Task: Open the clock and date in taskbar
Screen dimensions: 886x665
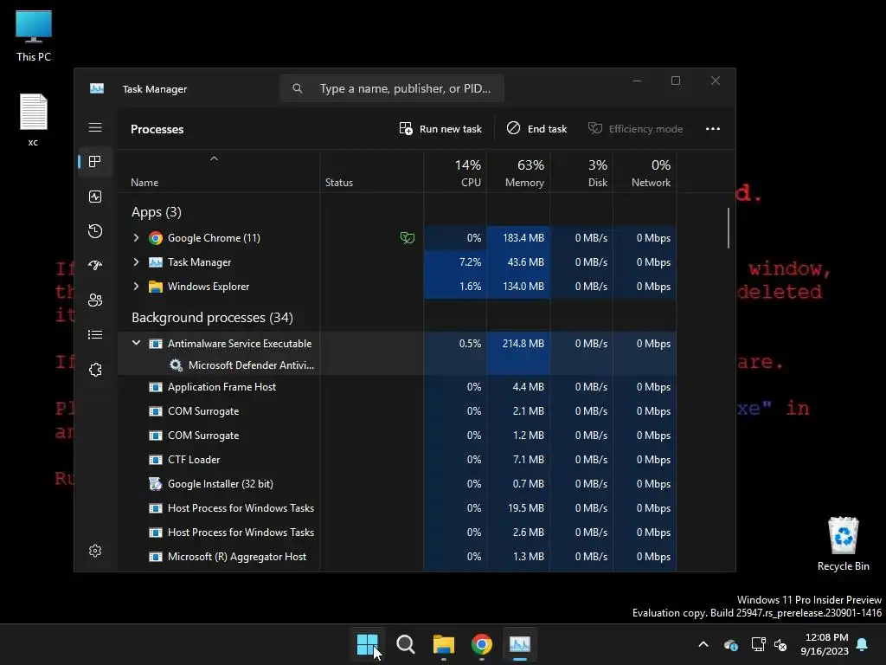Action: click(825, 644)
